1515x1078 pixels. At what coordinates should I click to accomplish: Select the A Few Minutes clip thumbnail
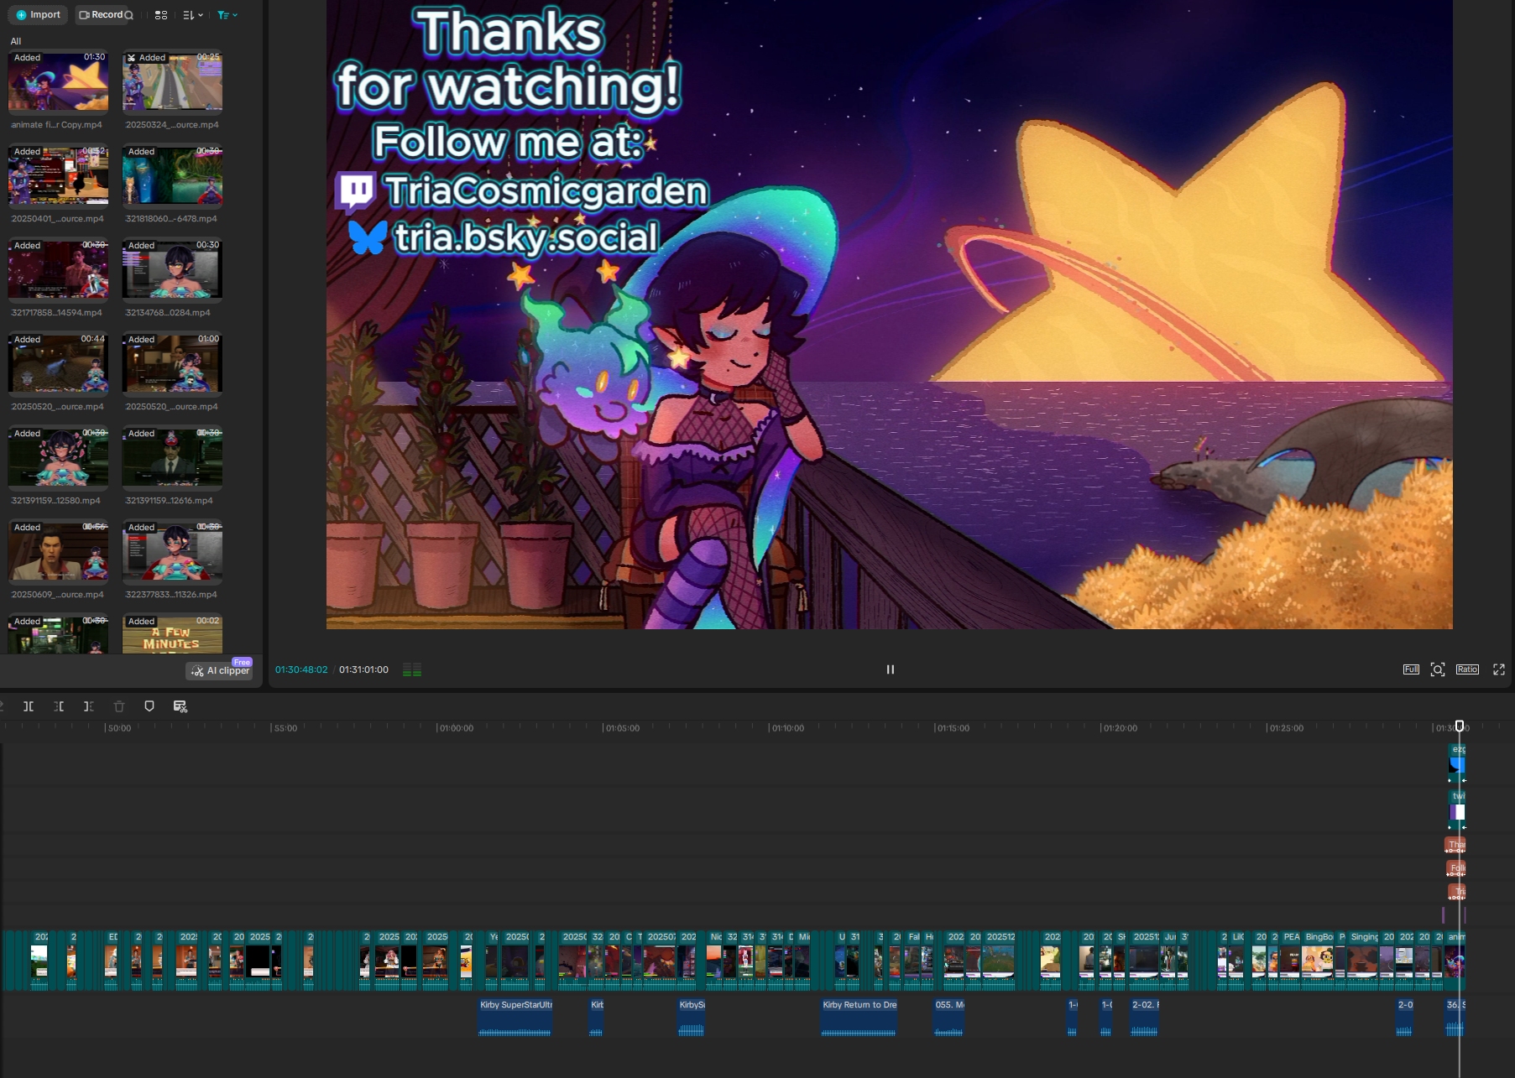172,635
